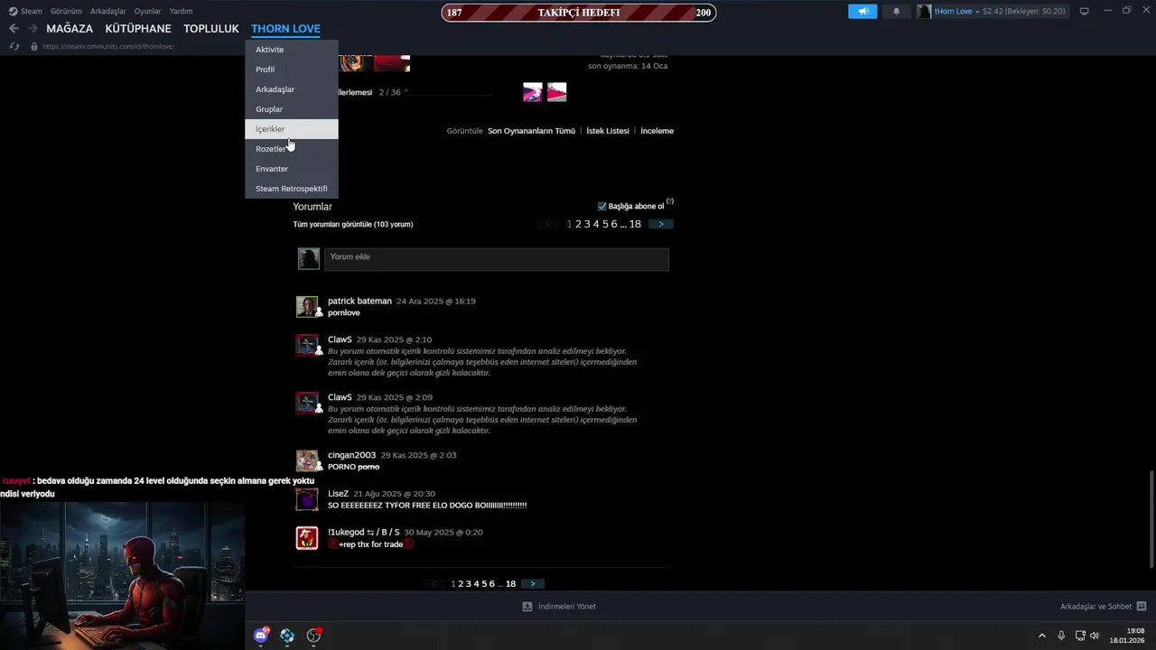The height and width of the screenshot is (650, 1156).
Task: Open the İnceleme link
Action: [657, 131]
